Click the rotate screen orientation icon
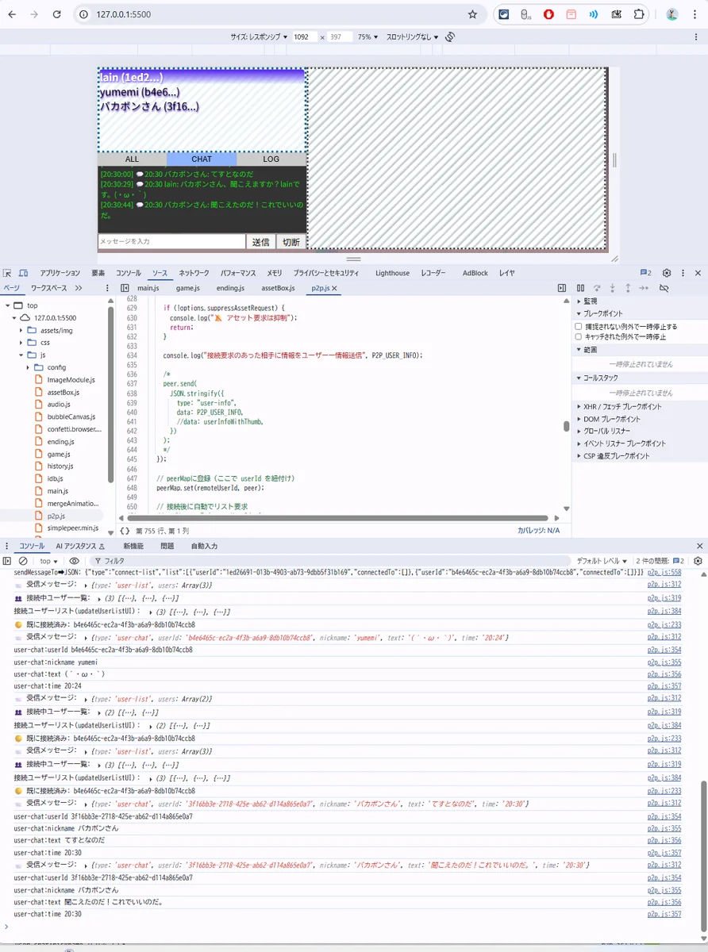Image resolution: width=708 pixels, height=952 pixels. 449,37
